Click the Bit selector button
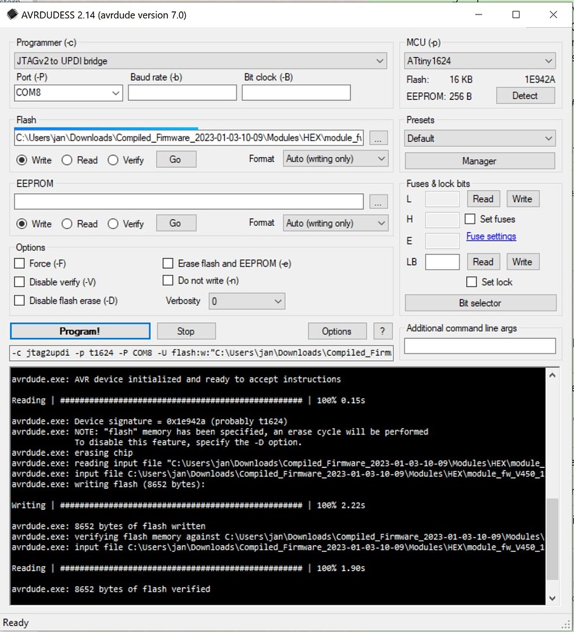This screenshot has width=574, height=632. point(480,303)
